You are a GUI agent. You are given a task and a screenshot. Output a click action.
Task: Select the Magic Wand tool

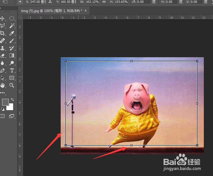12,26
